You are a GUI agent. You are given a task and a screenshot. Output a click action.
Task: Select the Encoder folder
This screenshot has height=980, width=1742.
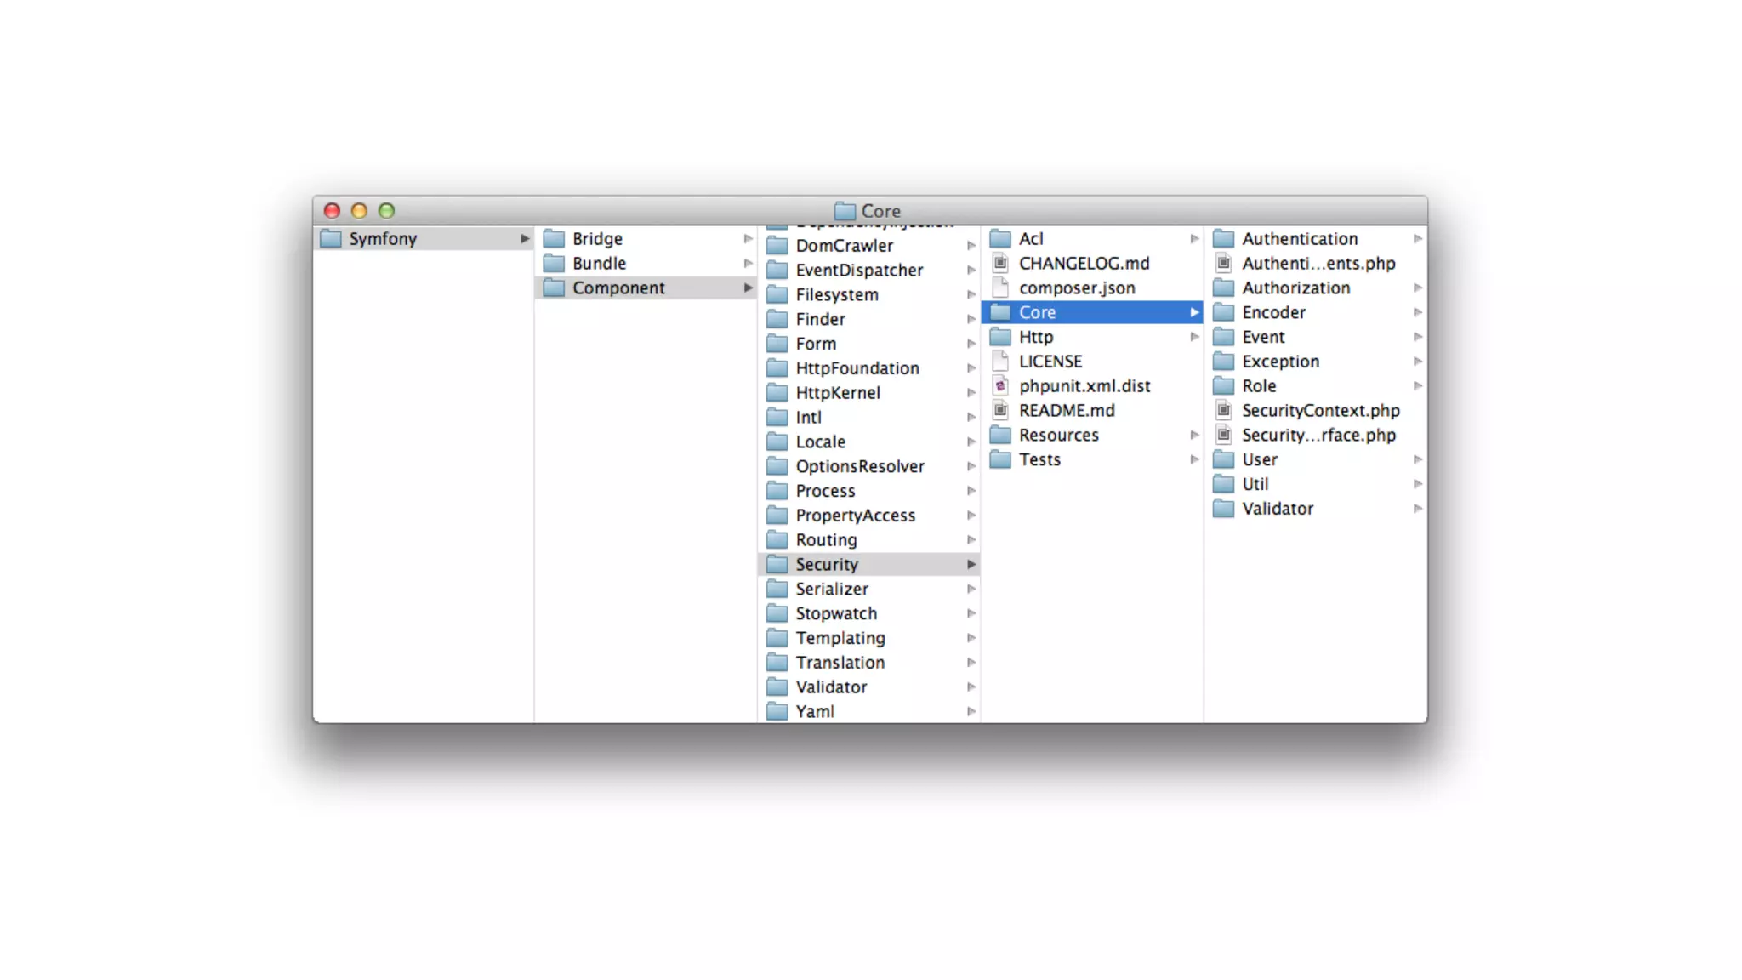point(1273,312)
